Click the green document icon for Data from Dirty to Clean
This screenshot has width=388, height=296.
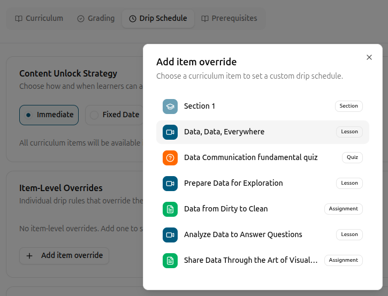point(170,209)
